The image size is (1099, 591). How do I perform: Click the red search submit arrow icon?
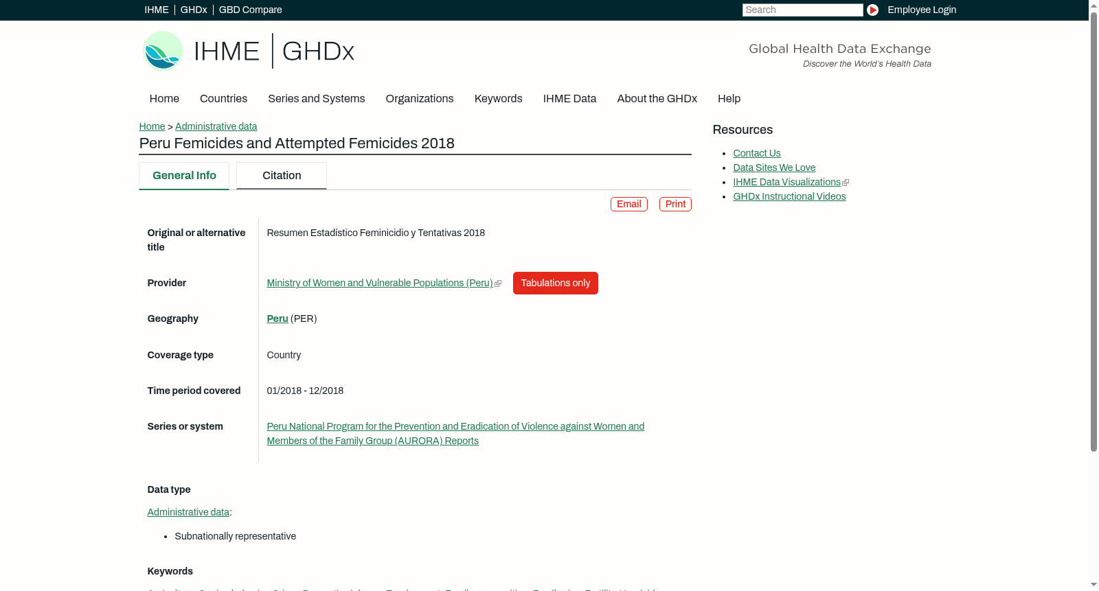tap(872, 10)
